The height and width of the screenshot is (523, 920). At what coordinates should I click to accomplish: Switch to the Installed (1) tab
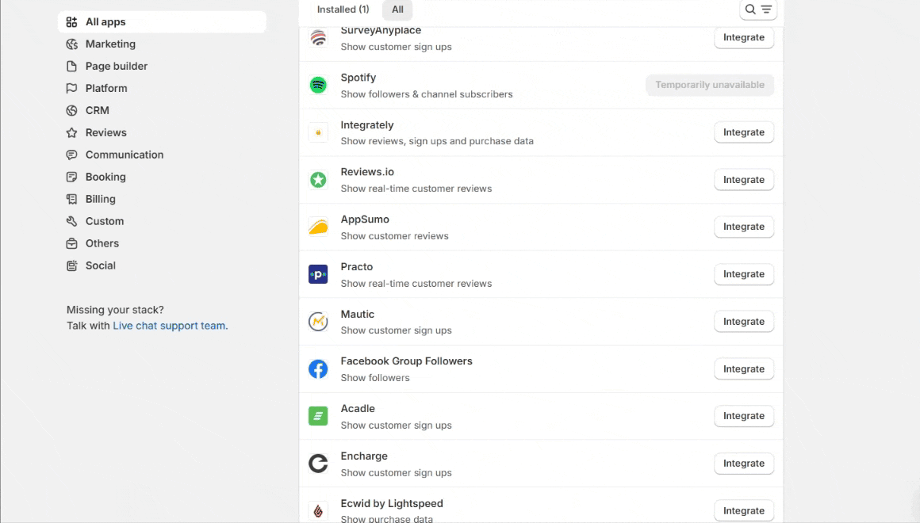343,10
